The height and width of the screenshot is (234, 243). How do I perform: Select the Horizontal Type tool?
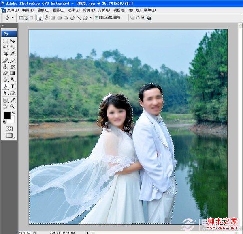tap(13, 87)
